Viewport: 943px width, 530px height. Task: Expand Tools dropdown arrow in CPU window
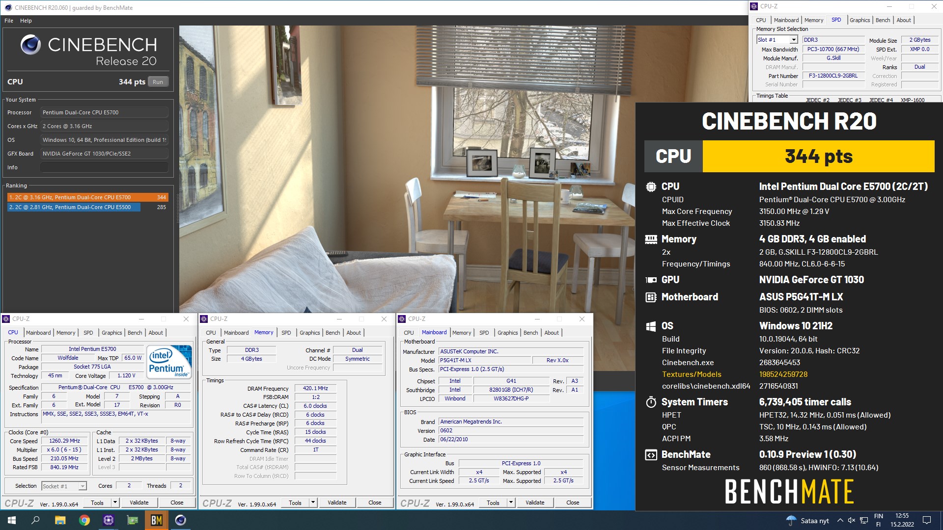115,503
